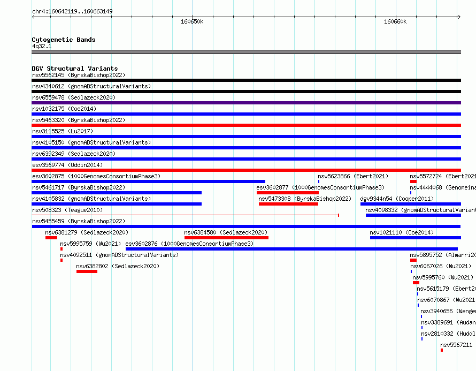
Task: Open nsv6070867 variant label
Action: (447, 300)
